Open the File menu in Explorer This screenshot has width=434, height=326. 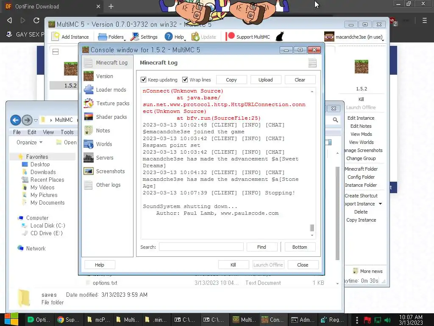[x=17, y=132]
